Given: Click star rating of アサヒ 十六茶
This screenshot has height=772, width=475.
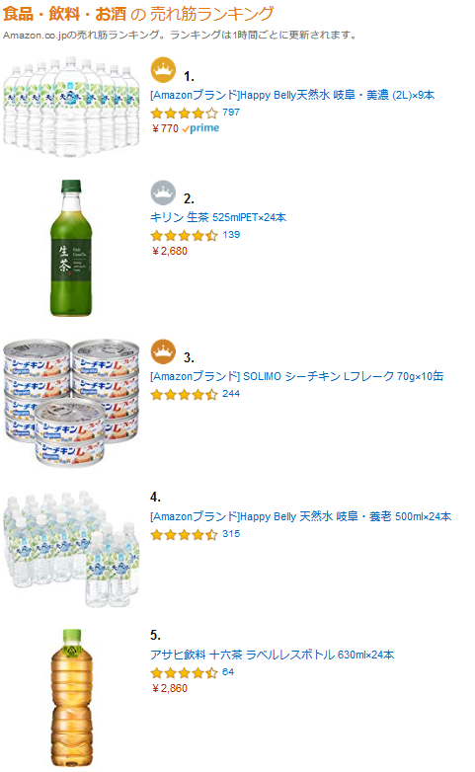Looking at the screenshot, I should pyautogui.click(x=184, y=672).
